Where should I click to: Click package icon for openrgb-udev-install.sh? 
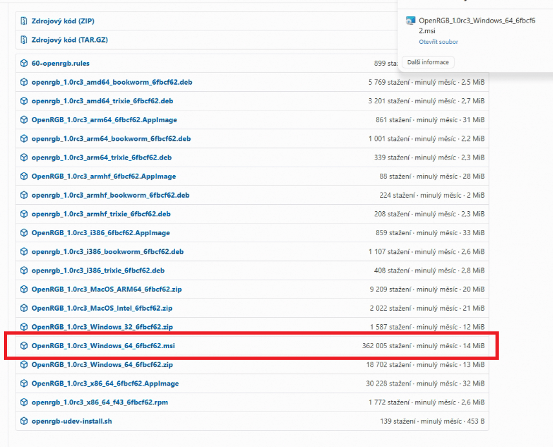pos(24,421)
